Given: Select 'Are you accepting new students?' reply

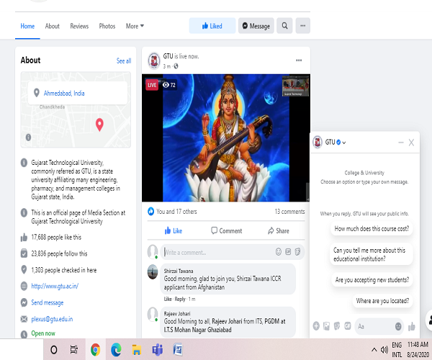Looking at the screenshot, I should pos(372,280).
